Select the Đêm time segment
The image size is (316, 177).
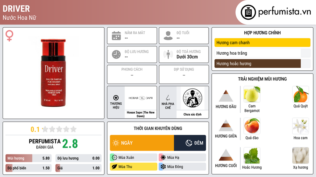[x=190, y=143]
